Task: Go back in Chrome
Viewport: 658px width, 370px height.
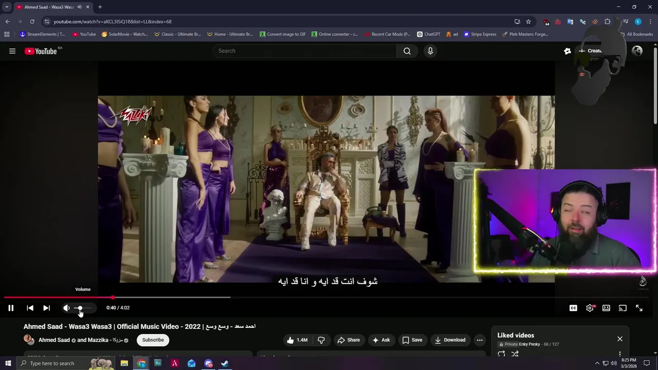Action: 7,22
